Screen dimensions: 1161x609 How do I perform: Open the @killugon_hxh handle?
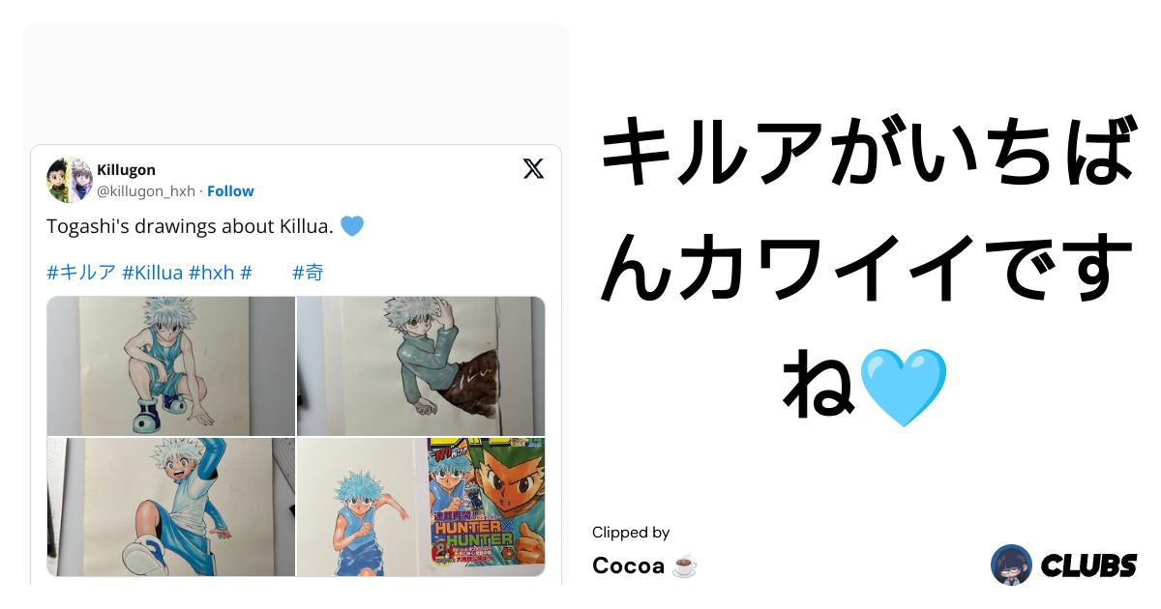[x=146, y=191]
